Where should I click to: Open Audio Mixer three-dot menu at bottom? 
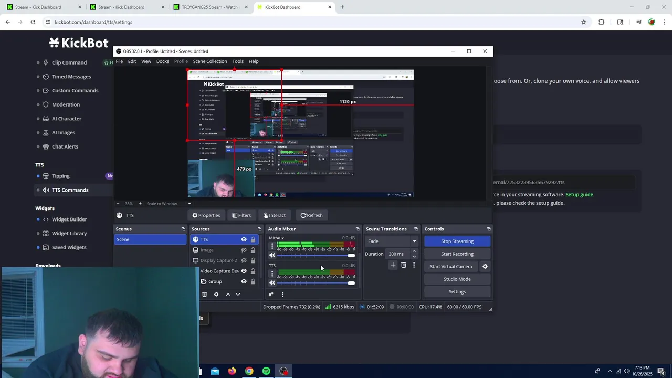click(x=282, y=295)
